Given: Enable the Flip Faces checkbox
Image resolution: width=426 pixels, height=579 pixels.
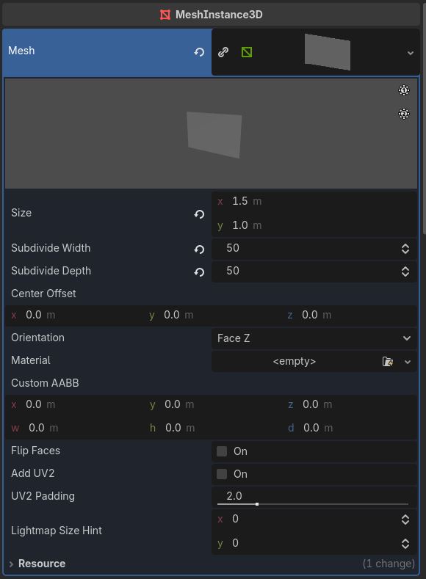Looking at the screenshot, I should point(222,451).
